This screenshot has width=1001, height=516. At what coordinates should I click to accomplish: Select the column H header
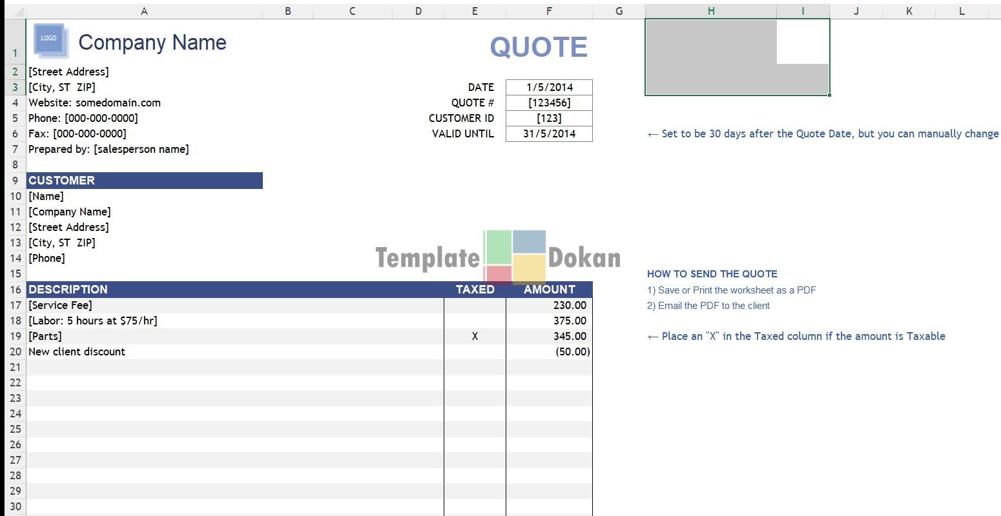710,11
